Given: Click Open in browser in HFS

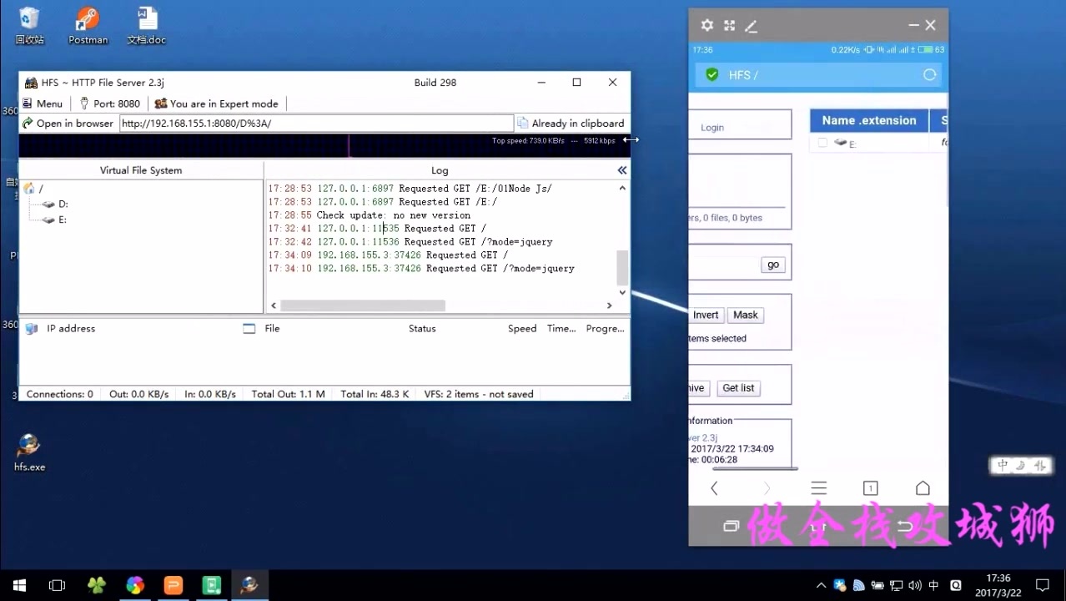Looking at the screenshot, I should pos(68,124).
